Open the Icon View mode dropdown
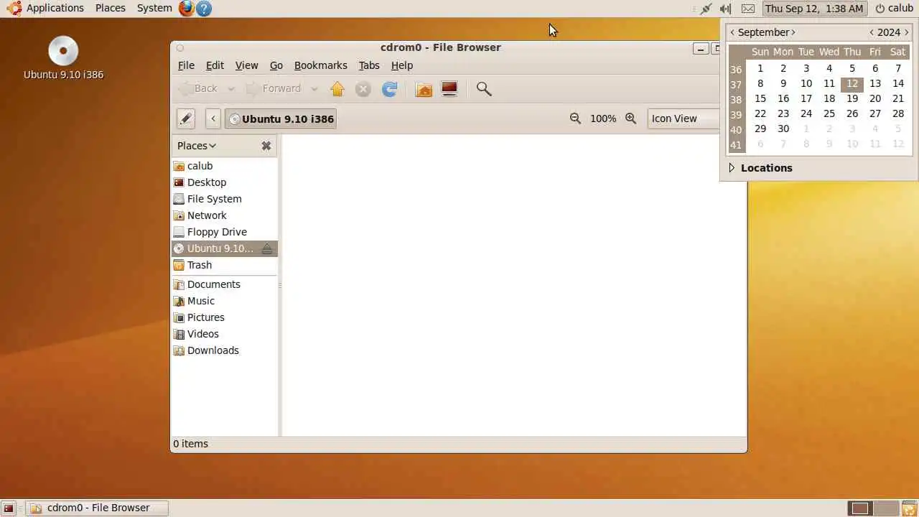The image size is (919, 517). [684, 118]
